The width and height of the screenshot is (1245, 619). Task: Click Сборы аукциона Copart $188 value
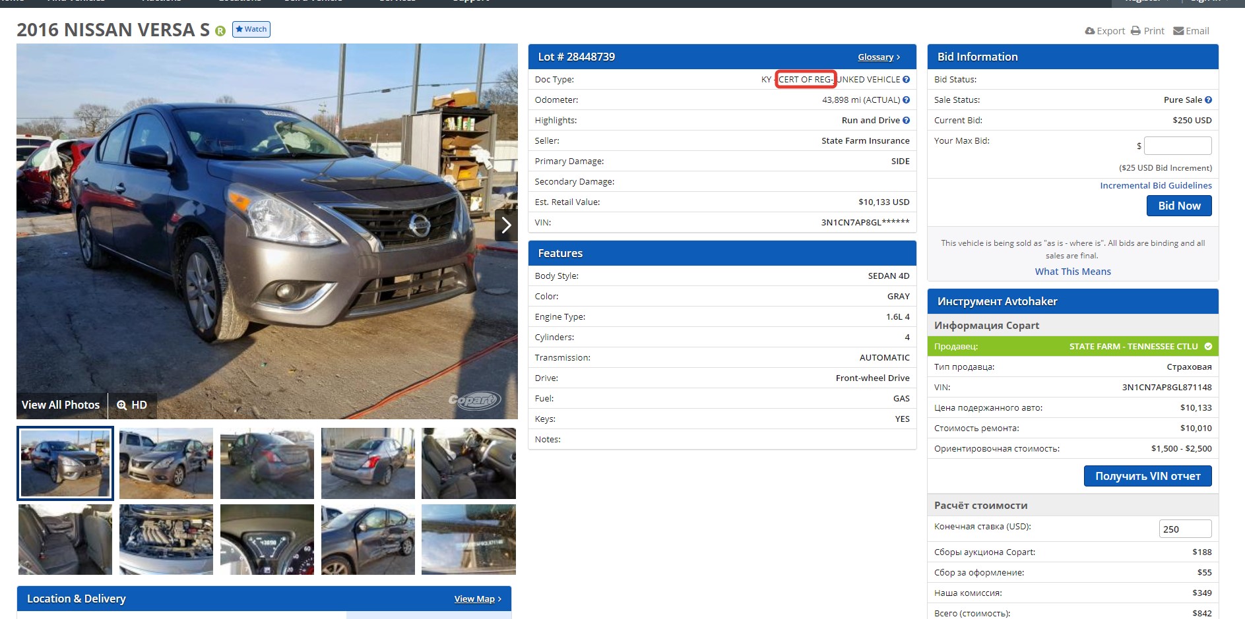[x=1201, y=552]
